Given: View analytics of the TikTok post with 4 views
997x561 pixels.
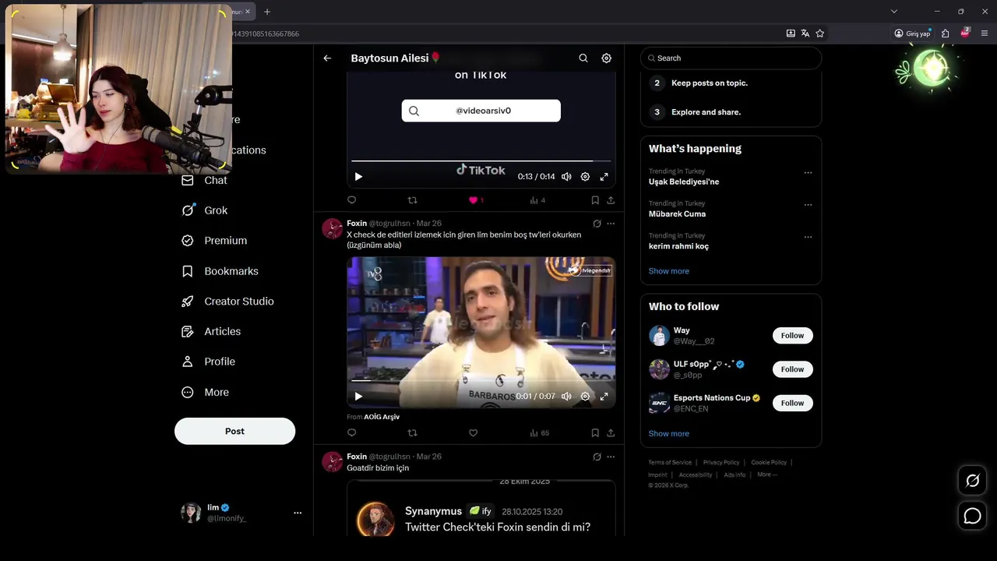Looking at the screenshot, I should tap(537, 200).
